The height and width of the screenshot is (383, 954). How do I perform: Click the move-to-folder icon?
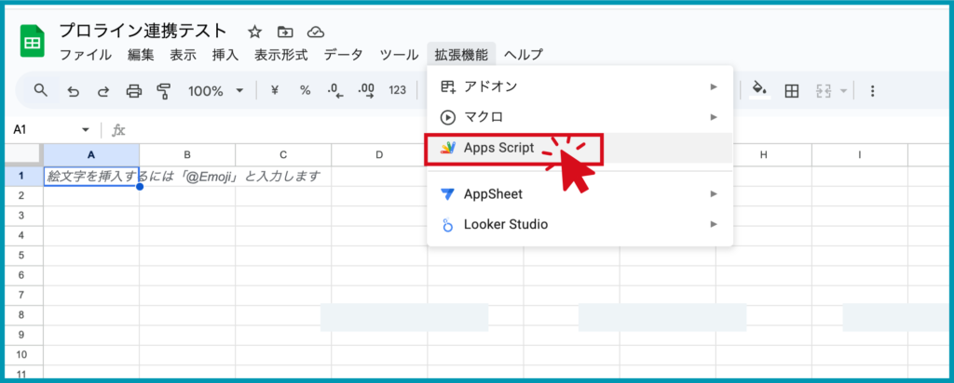284,32
